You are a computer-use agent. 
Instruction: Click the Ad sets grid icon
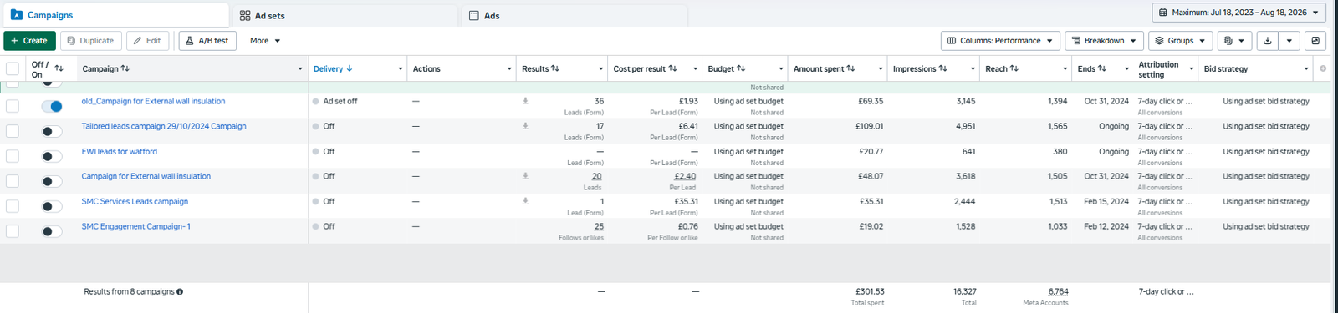click(245, 15)
